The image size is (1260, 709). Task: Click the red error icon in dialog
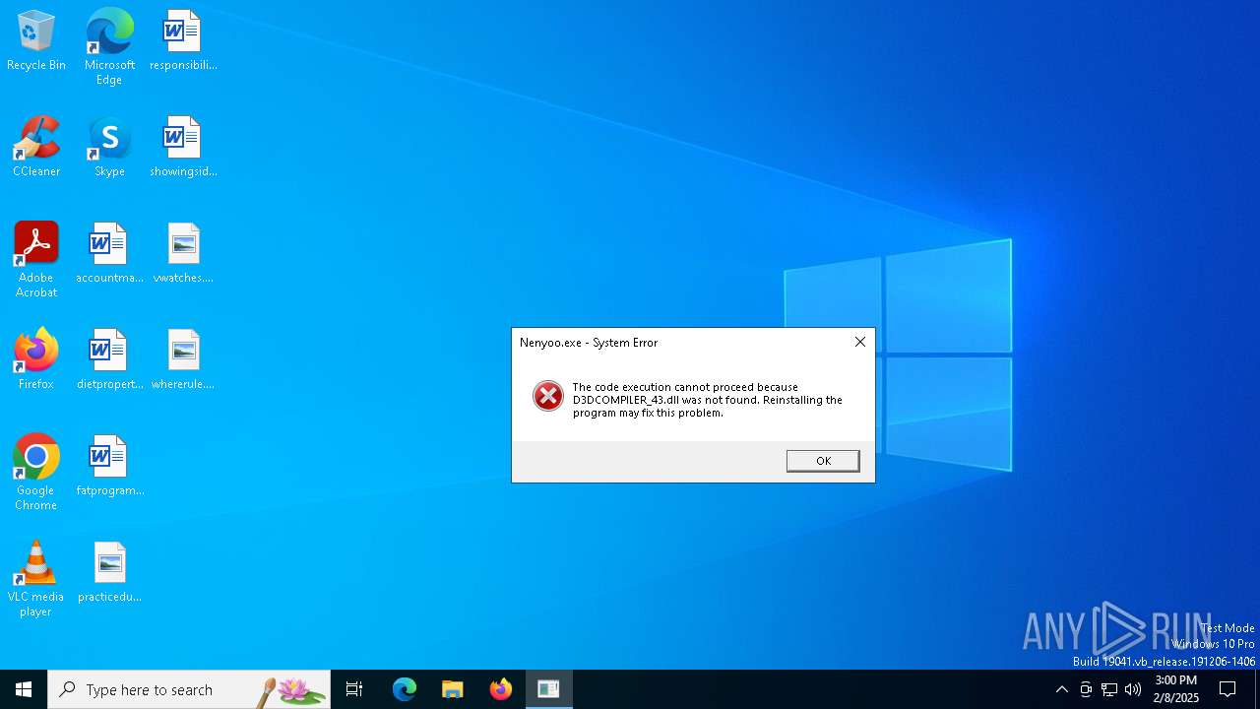pyautogui.click(x=547, y=396)
